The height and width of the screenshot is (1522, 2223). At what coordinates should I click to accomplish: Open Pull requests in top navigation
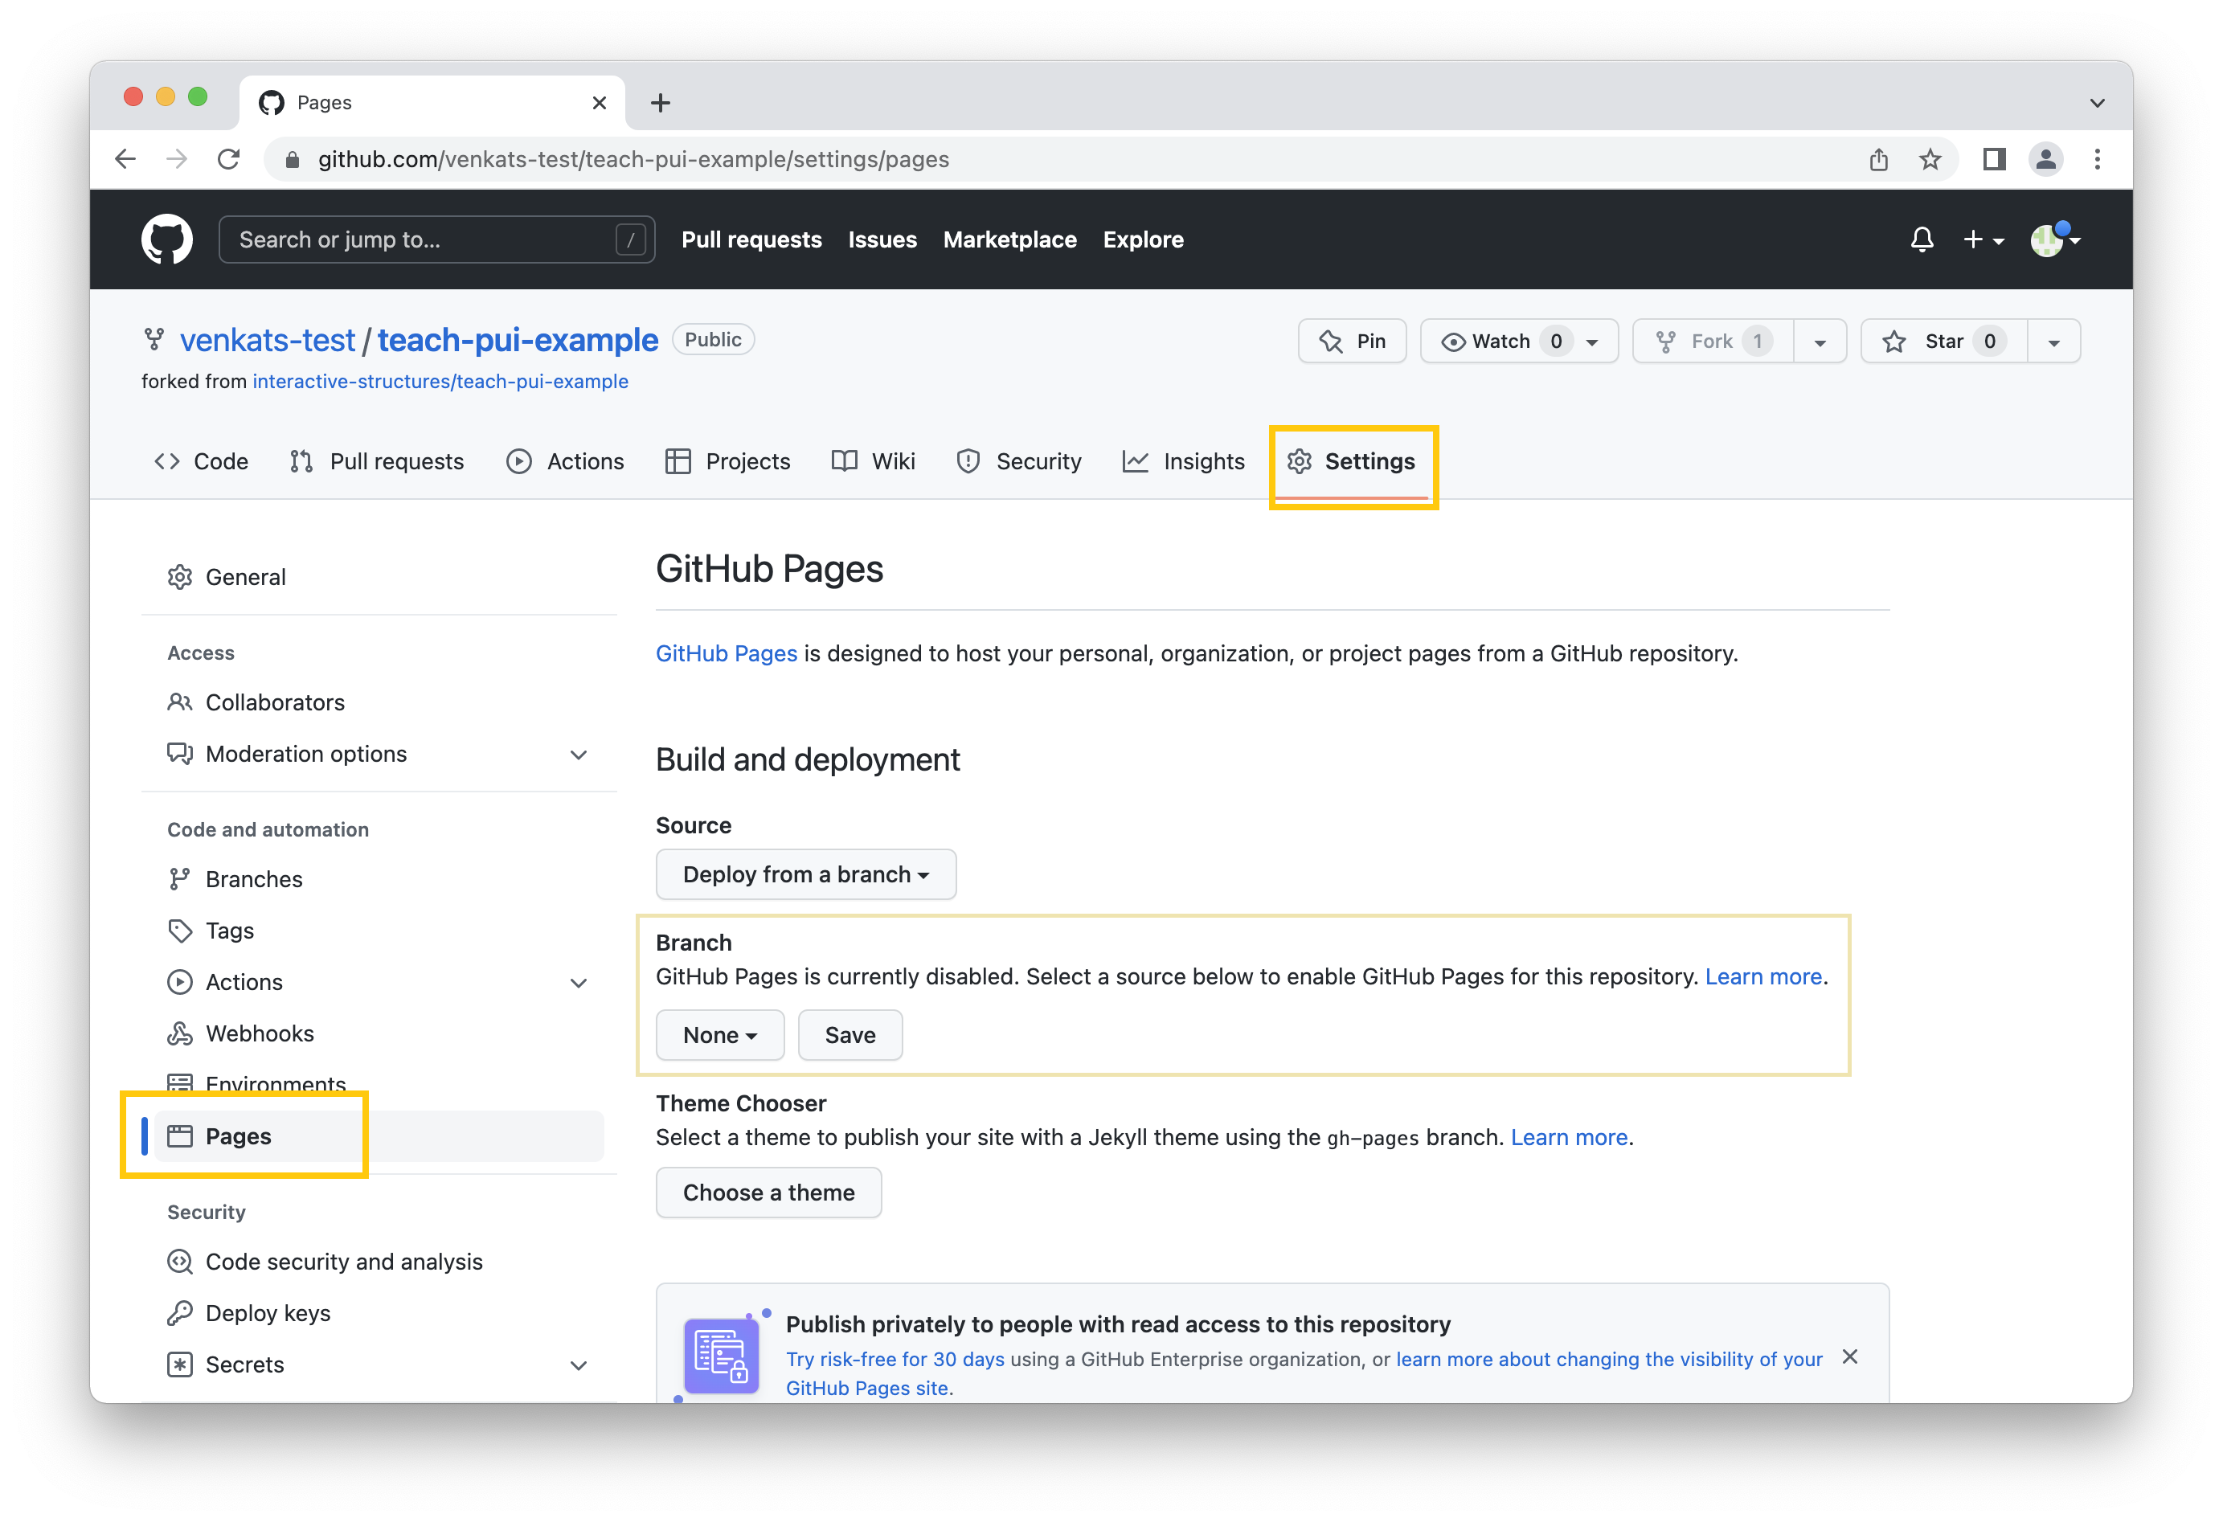click(x=751, y=239)
